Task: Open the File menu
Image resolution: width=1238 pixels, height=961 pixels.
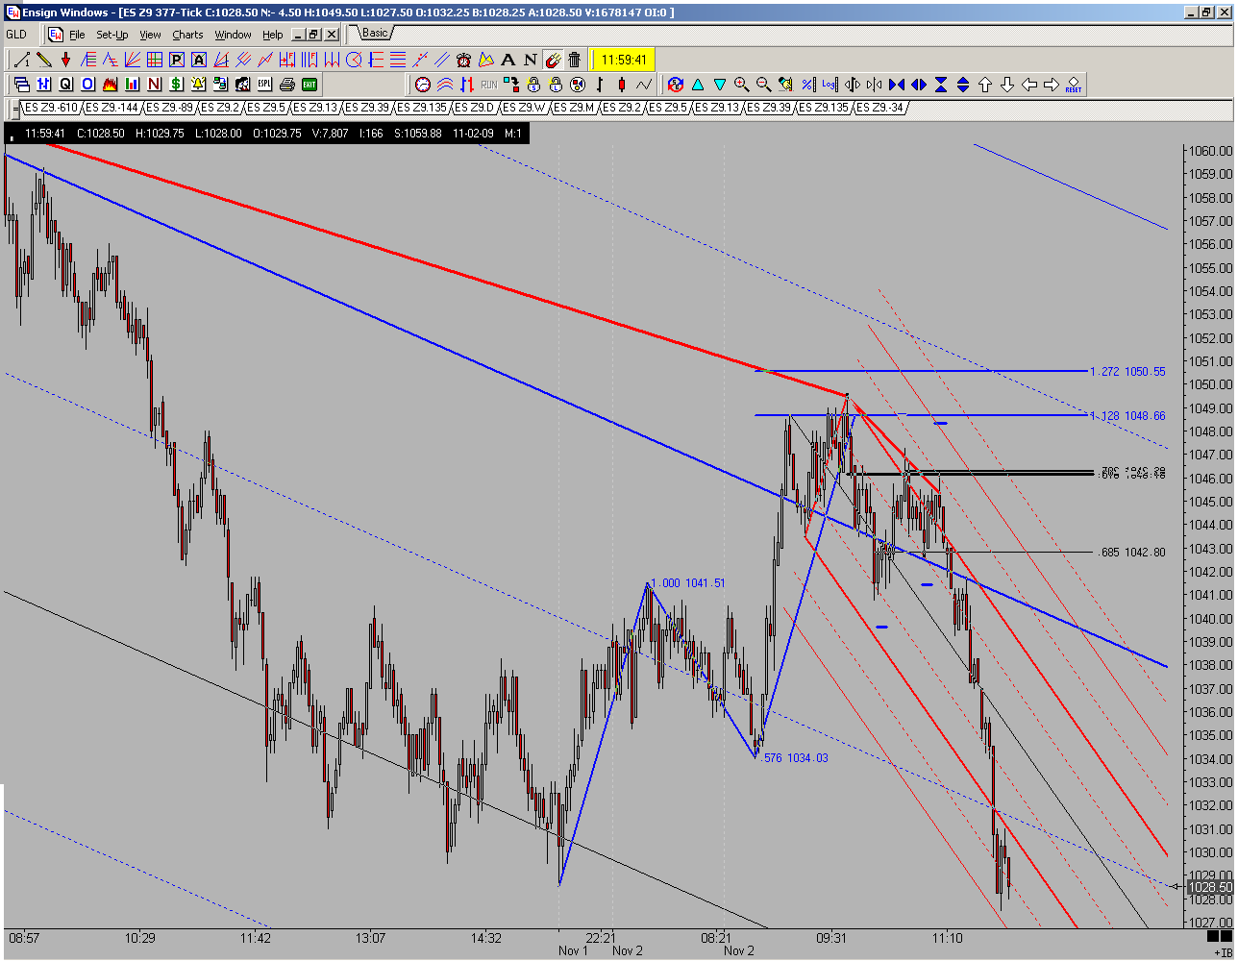Action: pos(77,35)
